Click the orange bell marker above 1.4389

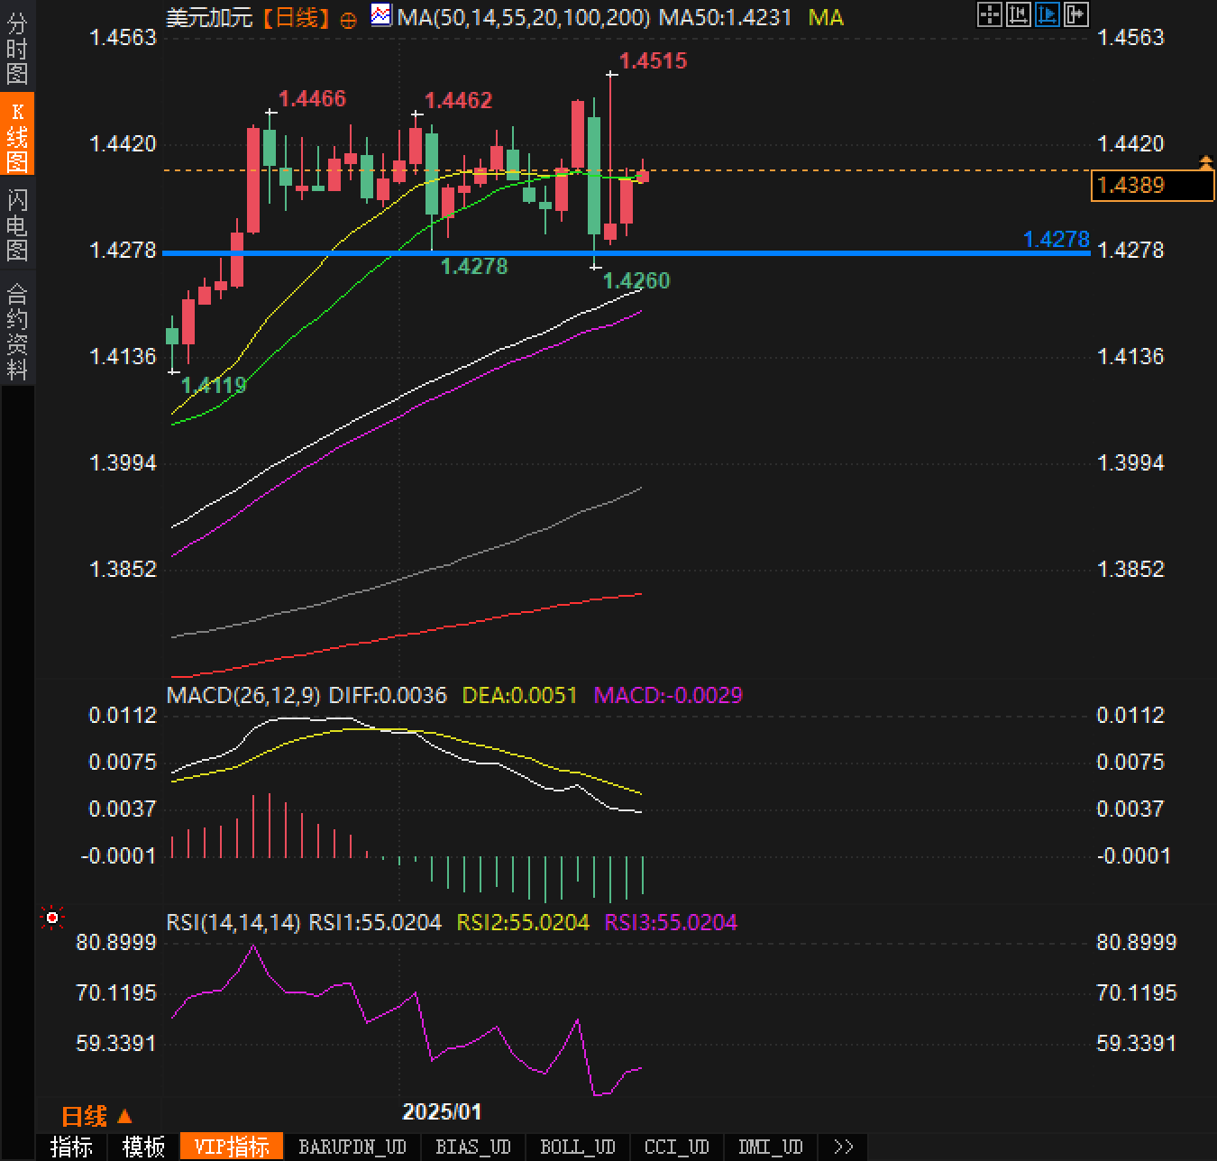click(1205, 162)
